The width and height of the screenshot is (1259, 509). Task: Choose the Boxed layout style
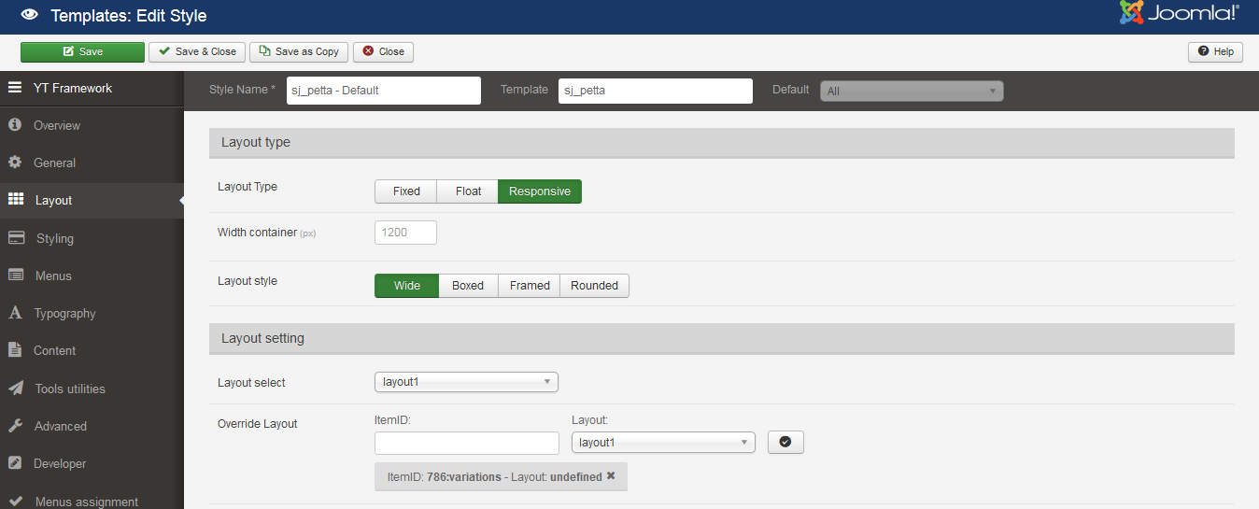[468, 286]
